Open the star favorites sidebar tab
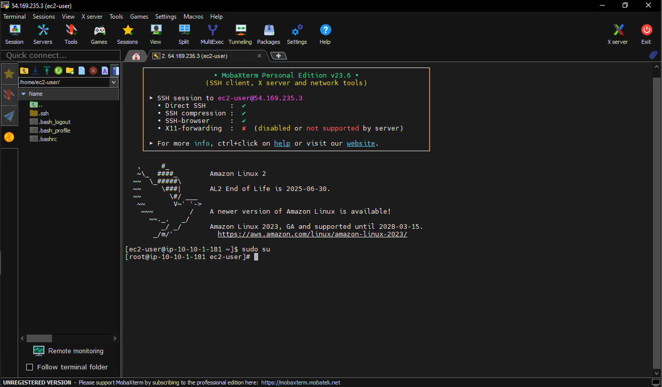This screenshot has height=387, width=662. click(x=9, y=74)
